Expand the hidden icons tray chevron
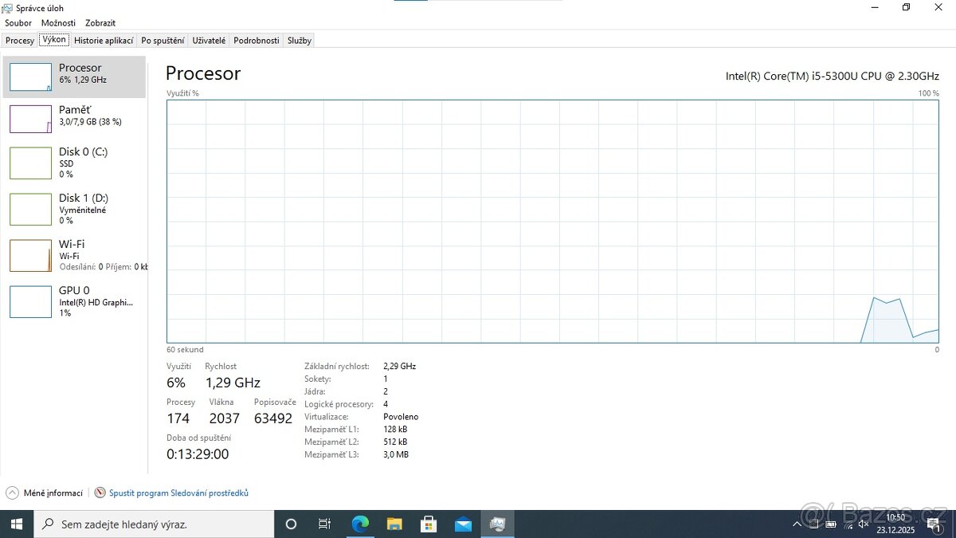Viewport: 956px width, 538px height. coord(797,524)
